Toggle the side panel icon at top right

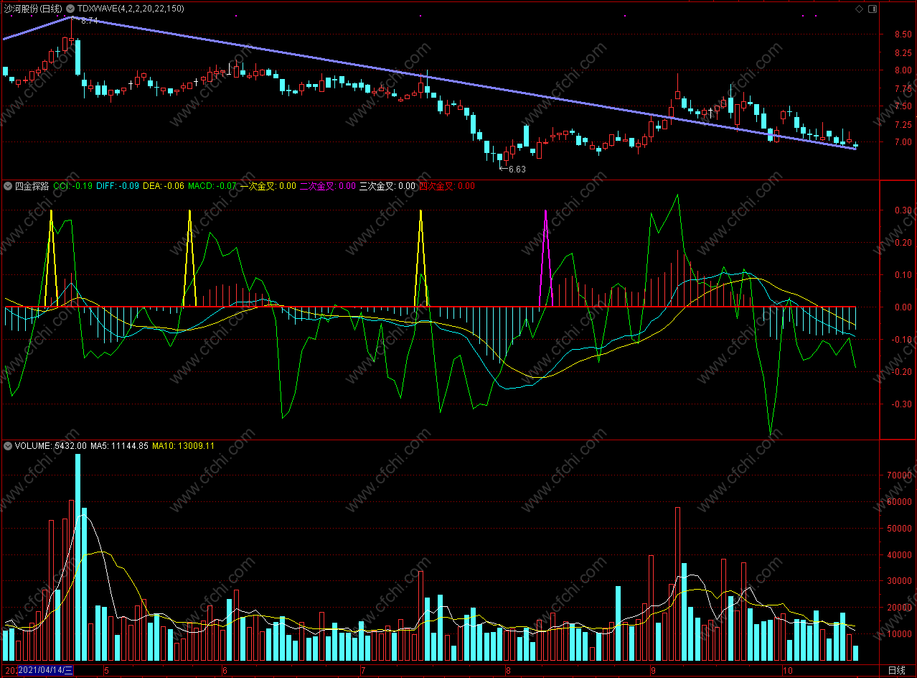click(x=873, y=9)
